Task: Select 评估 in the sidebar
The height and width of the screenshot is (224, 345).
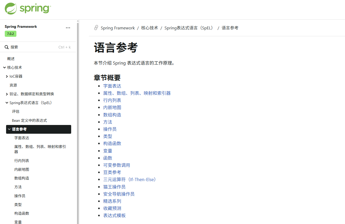Action: coord(16,111)
